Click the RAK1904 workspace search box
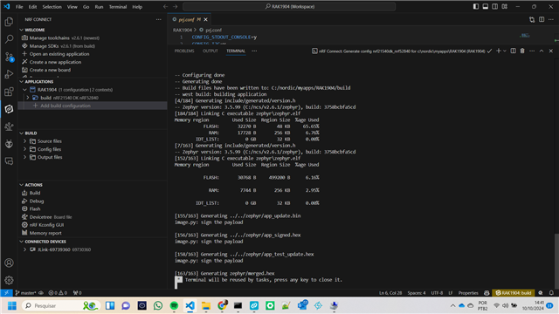The height and width of the screenshot is (314, 559). click(289, 6)
